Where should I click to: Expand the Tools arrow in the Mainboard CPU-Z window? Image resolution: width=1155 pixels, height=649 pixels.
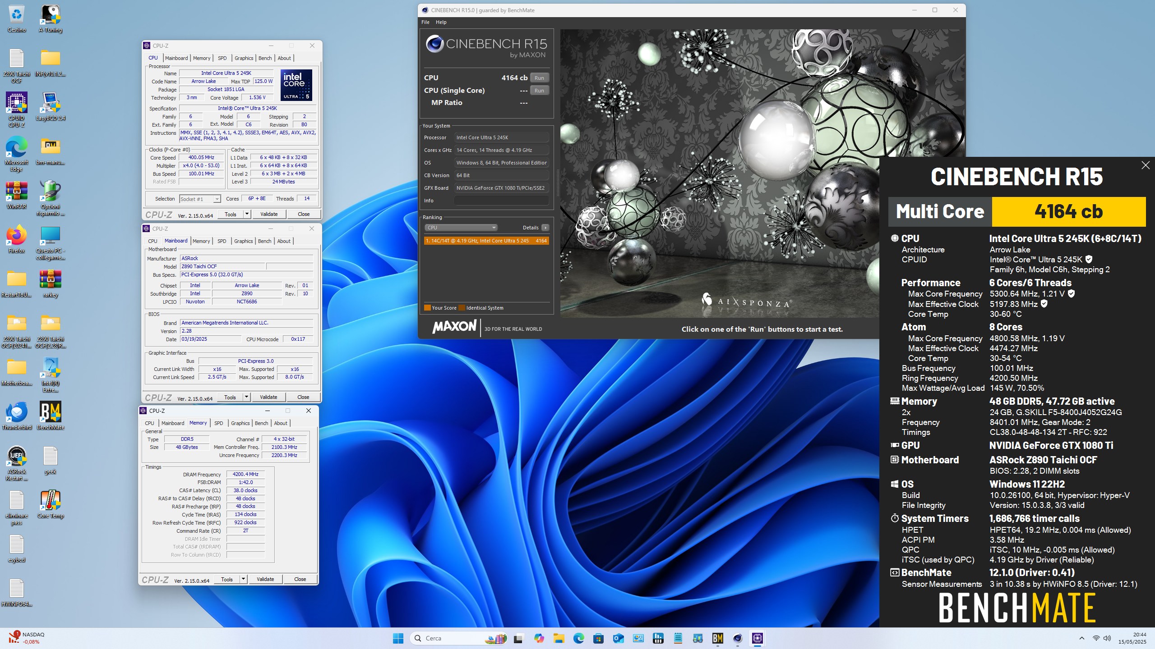coord(246,397)
